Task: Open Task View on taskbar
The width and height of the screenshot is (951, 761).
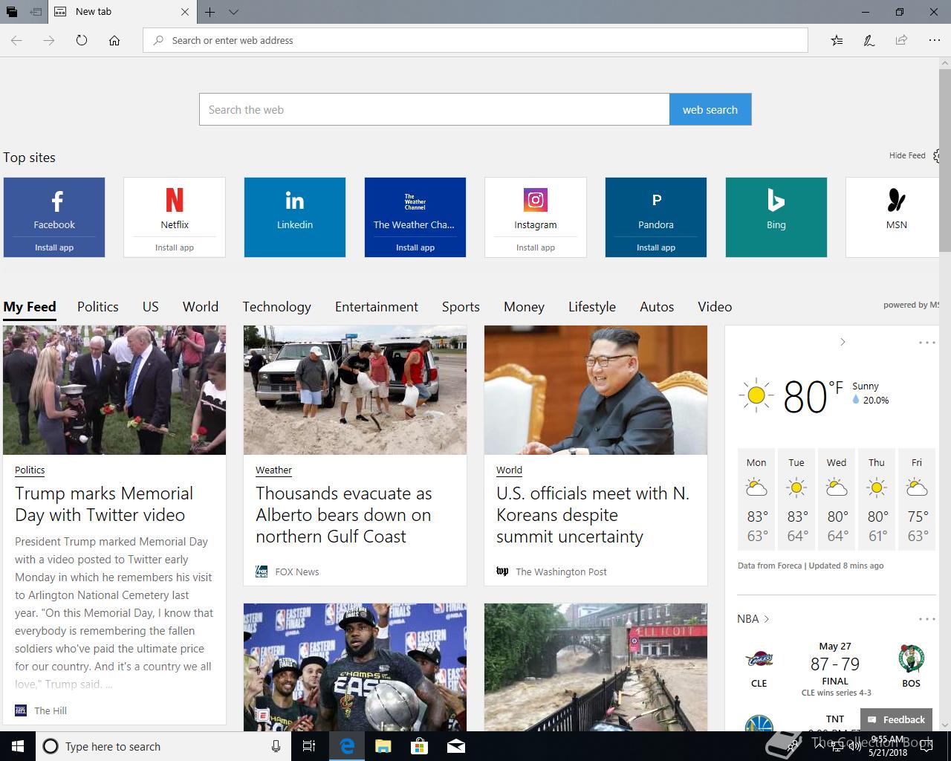Action: tap(310, 746)
